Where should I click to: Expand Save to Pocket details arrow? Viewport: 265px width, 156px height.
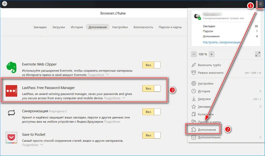(41, 145)
